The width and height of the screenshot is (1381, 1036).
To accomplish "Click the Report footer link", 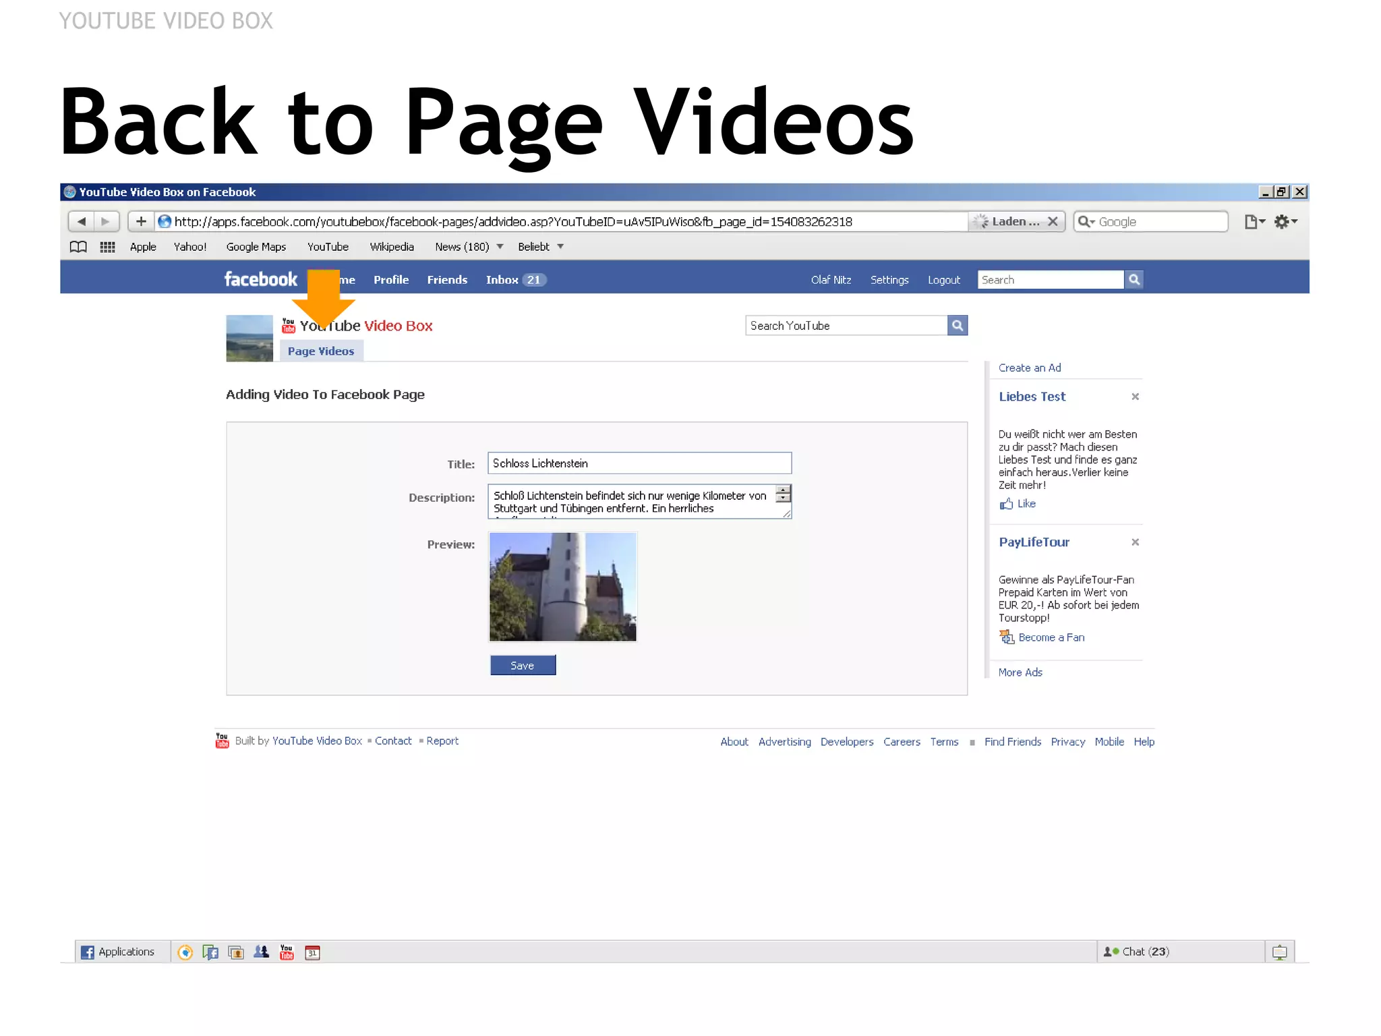I will pyautogui.click(x=442, y=741).
